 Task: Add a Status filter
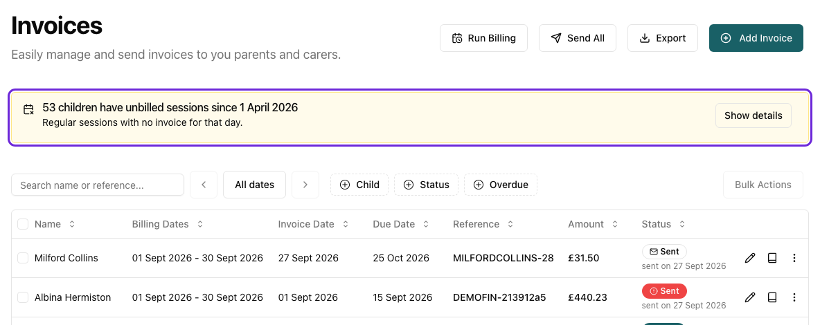(426, 185)
